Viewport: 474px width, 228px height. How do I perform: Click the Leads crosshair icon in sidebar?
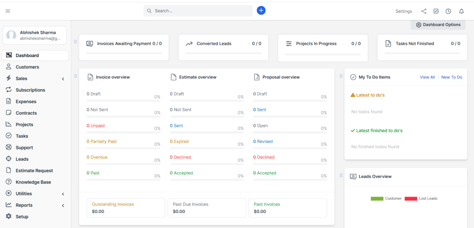tap(9, 159)
